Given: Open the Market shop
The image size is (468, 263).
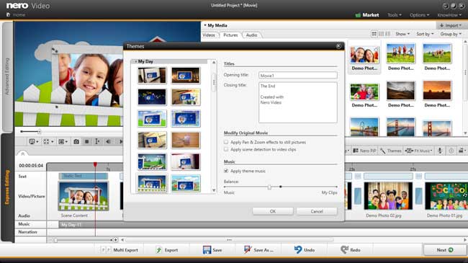Looking at the screenshot, I should tap(367, 15).
